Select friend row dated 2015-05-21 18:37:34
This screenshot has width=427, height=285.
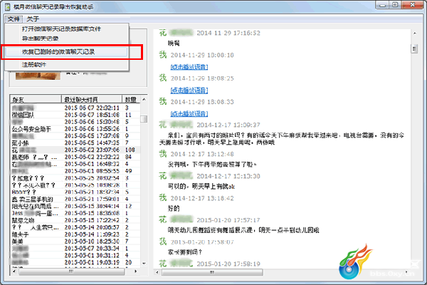[x=75, y=192]
